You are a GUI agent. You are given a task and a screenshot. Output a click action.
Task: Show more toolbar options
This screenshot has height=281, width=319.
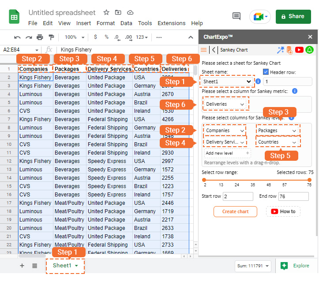pyautogui.click(x=159, y=37)
